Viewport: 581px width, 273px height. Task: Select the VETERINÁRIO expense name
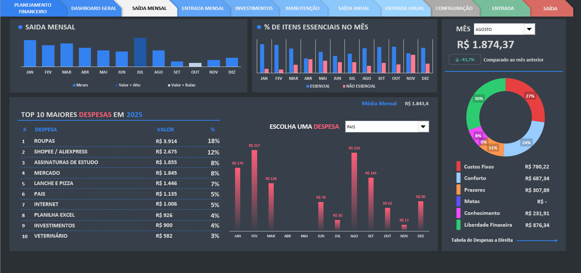(x=51, y=236)
